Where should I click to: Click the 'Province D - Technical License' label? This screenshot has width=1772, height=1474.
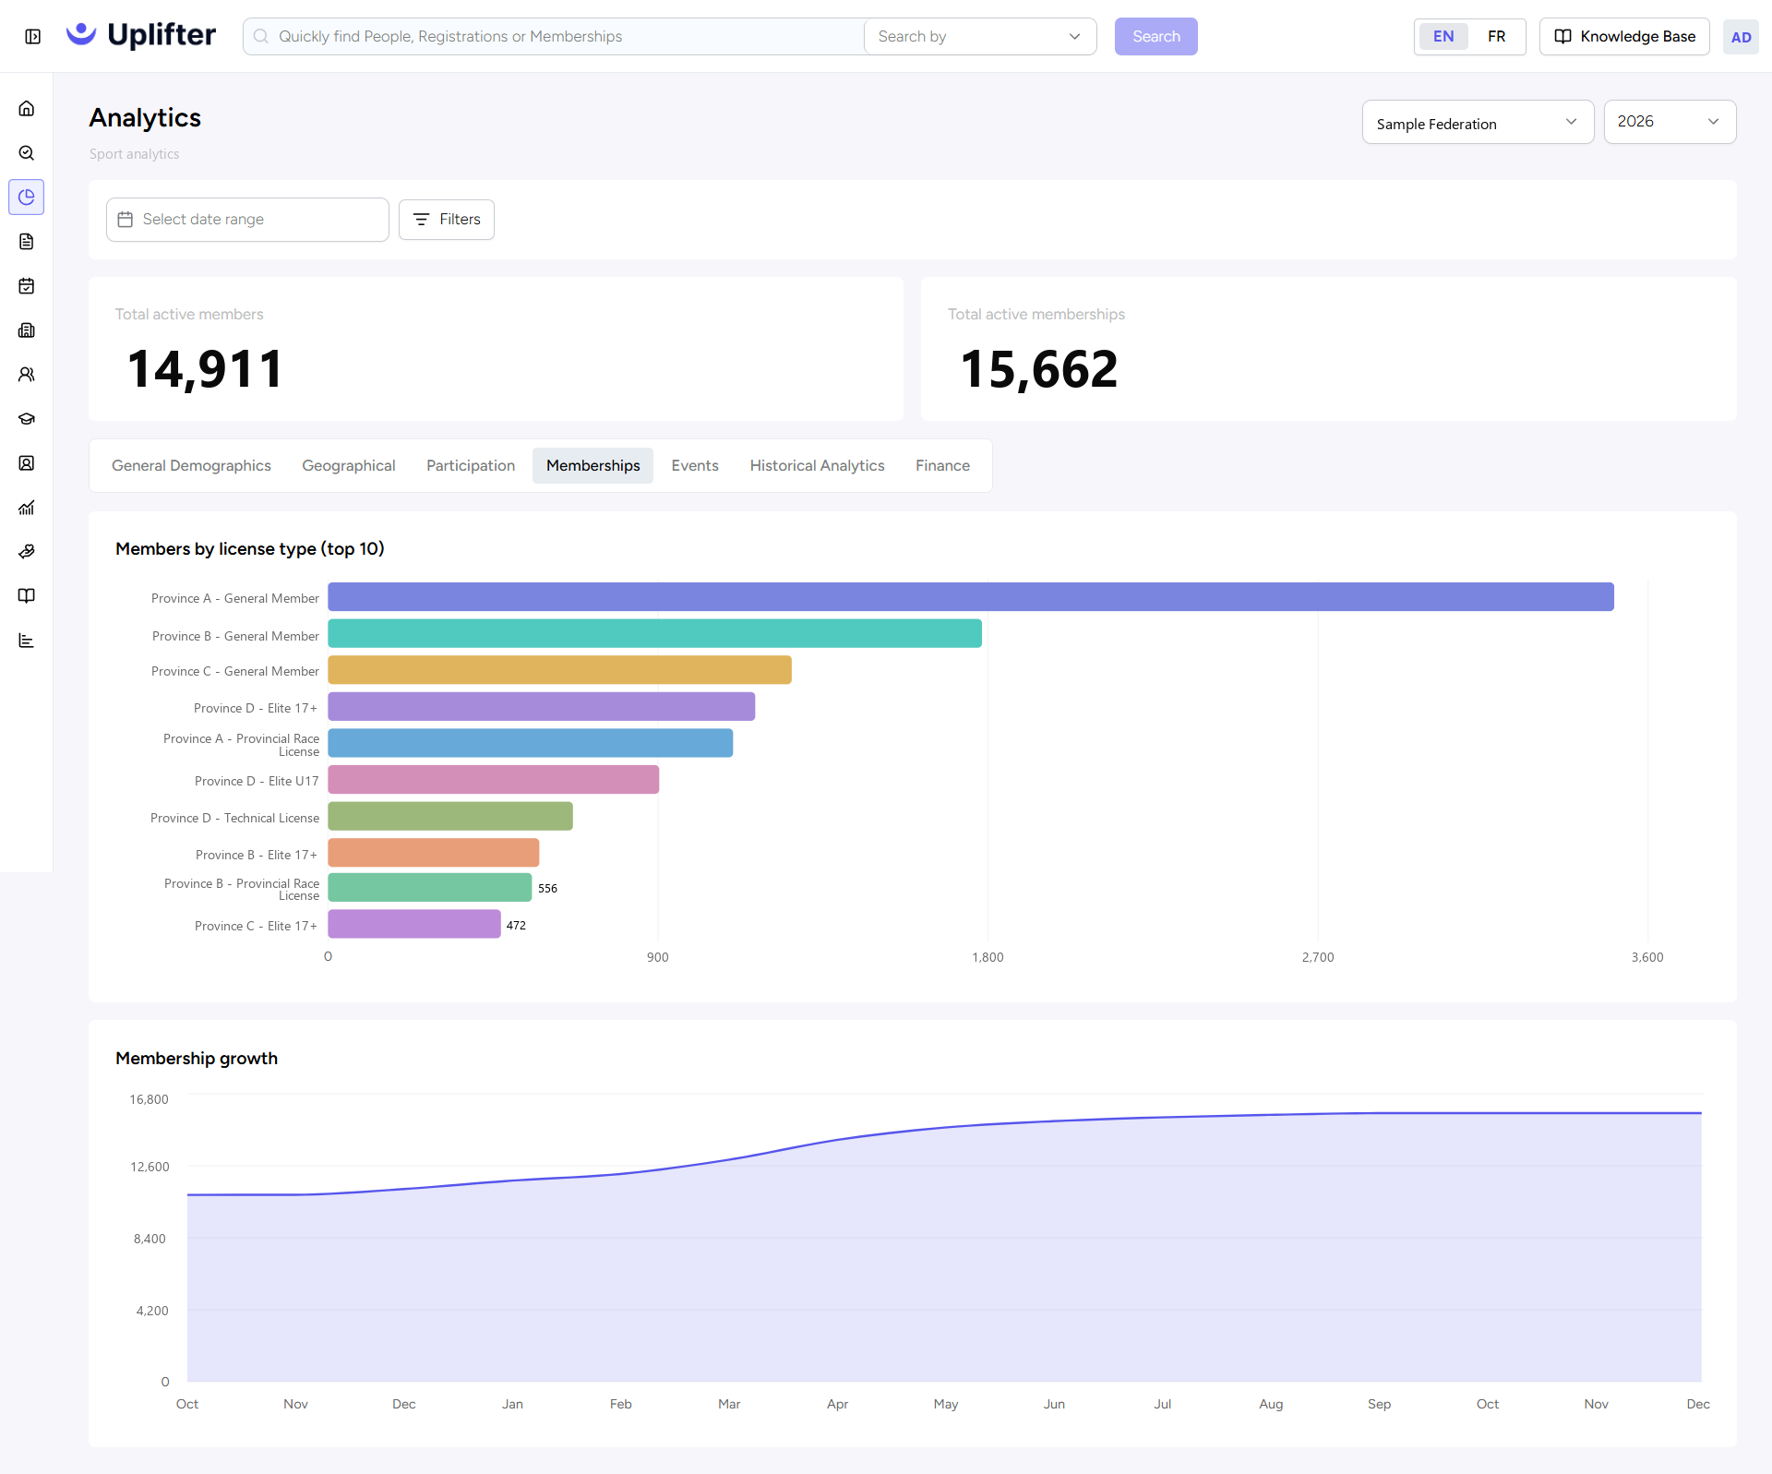click(235, 819)
